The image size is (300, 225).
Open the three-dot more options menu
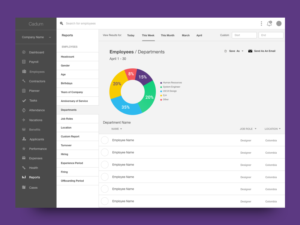[261, 24]
